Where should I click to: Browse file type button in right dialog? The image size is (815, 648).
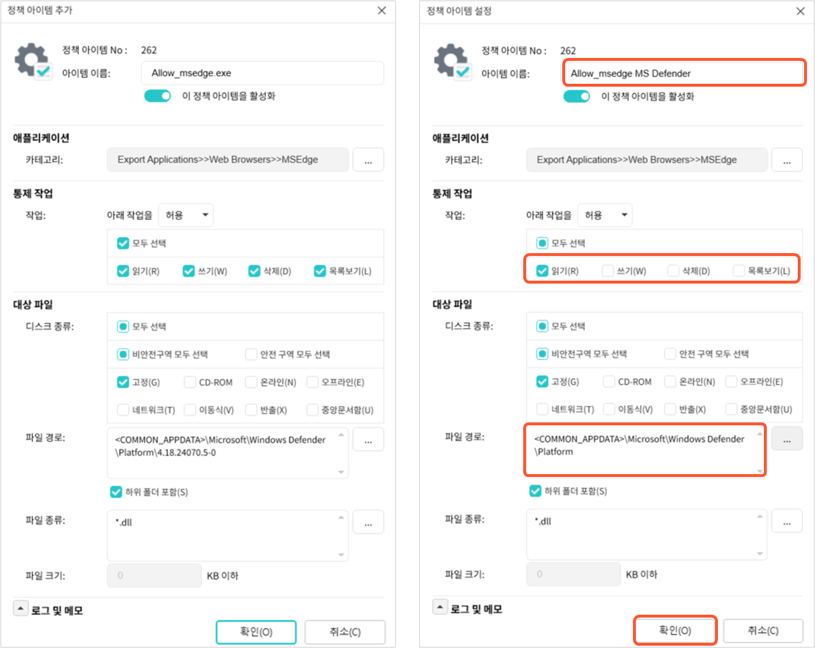[787, 521]
